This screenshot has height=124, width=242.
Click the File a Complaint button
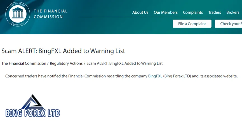click(x=192, y=24)
